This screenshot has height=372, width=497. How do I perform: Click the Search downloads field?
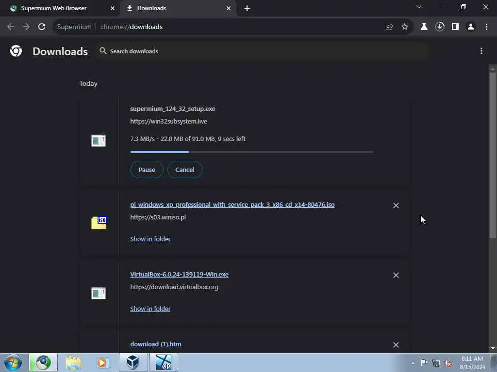click(263, 51)
